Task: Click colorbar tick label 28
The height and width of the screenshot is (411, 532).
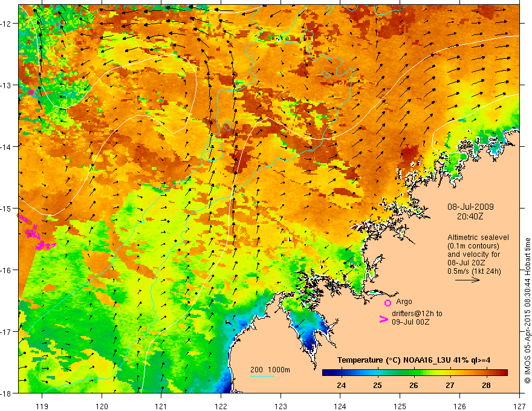Action: click(486, 385)
